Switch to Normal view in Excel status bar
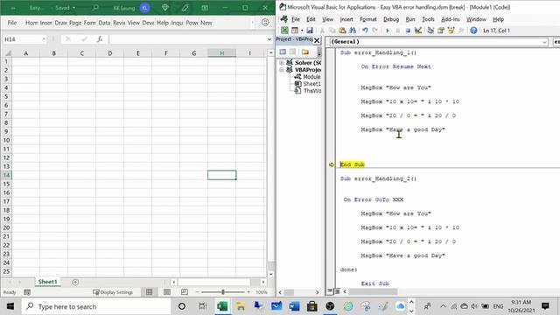Screen dimensions: 560x315 pos(150,292)
